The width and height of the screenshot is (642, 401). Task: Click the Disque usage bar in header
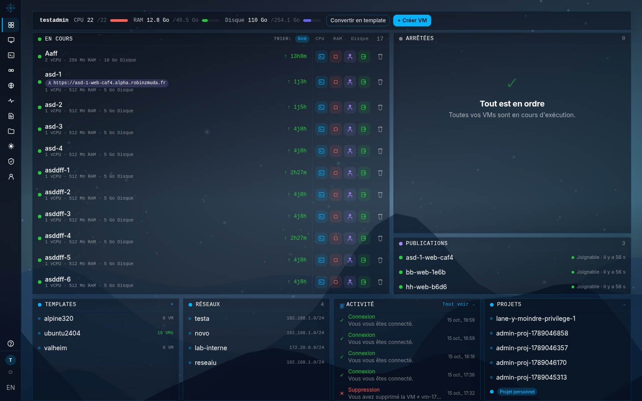click(312, 20)
